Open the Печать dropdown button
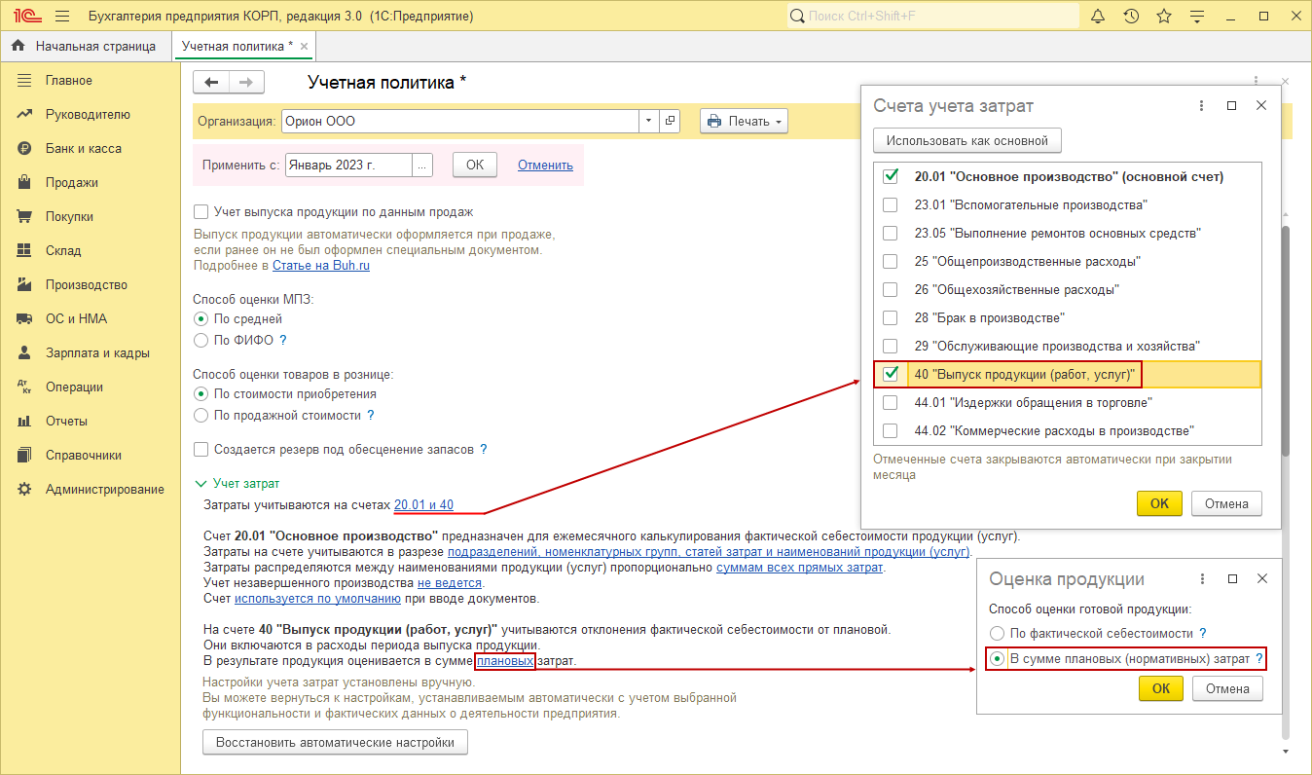The height and width of the screenshot is (775, 1312). click(744, 122)
